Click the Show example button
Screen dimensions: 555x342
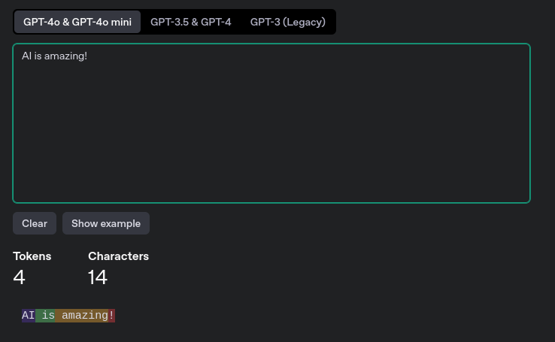coord(106,223)
